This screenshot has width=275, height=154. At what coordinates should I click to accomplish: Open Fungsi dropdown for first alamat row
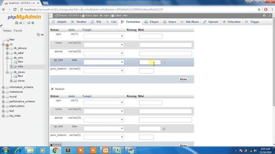(104, 53)
